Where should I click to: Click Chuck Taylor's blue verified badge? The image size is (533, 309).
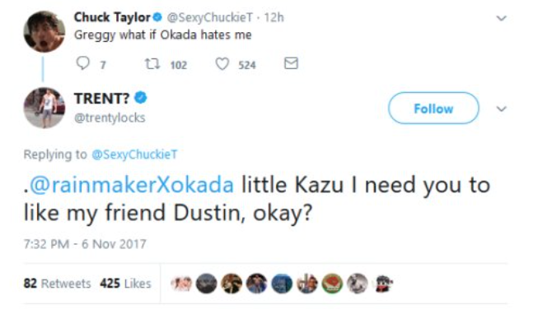pos(157,17)
